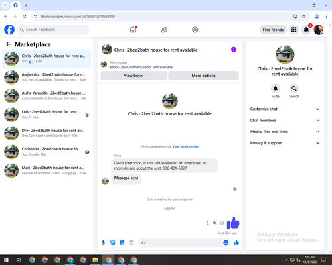Expand Customize chat section

(285, 109)
